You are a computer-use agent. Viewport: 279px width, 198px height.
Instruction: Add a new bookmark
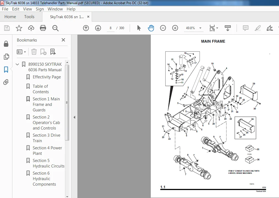click(x=43, y=52)
